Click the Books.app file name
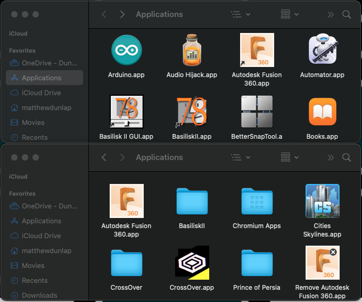This screenshot has width=362, height=302. coord(322,137)
